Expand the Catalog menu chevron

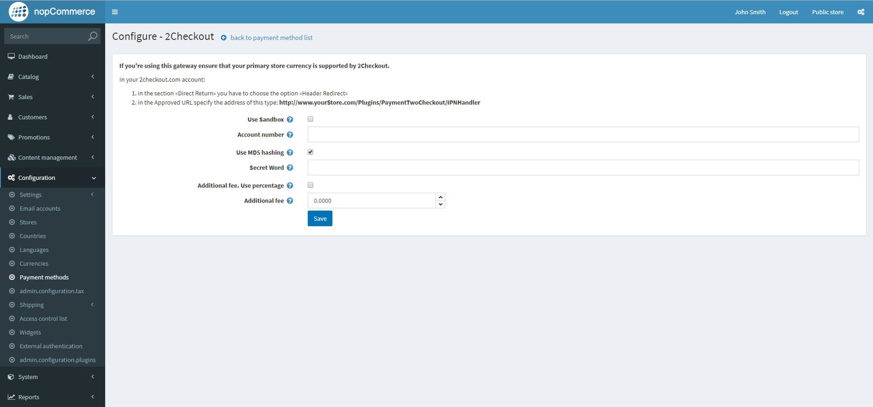click(93, 77)
